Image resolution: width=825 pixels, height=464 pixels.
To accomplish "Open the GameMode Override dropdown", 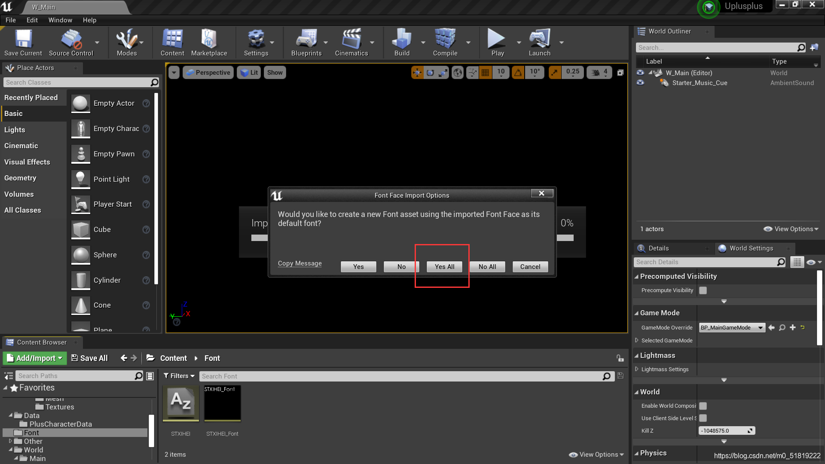I will 732,328.
